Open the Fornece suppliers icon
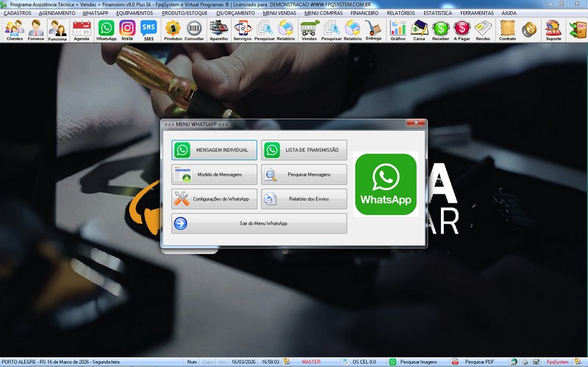The width and height of the screenshot is (588, 367). 36,30
